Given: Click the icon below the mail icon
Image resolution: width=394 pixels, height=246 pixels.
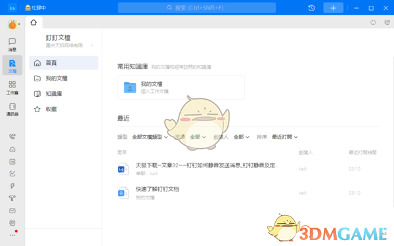Looking at the screenshot, I should click(x=12, y=222).
